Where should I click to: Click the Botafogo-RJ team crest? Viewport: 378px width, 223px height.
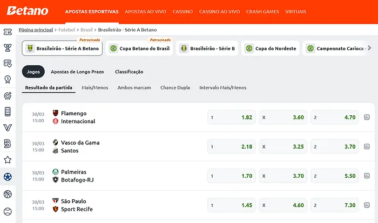[x=56, y=180]
